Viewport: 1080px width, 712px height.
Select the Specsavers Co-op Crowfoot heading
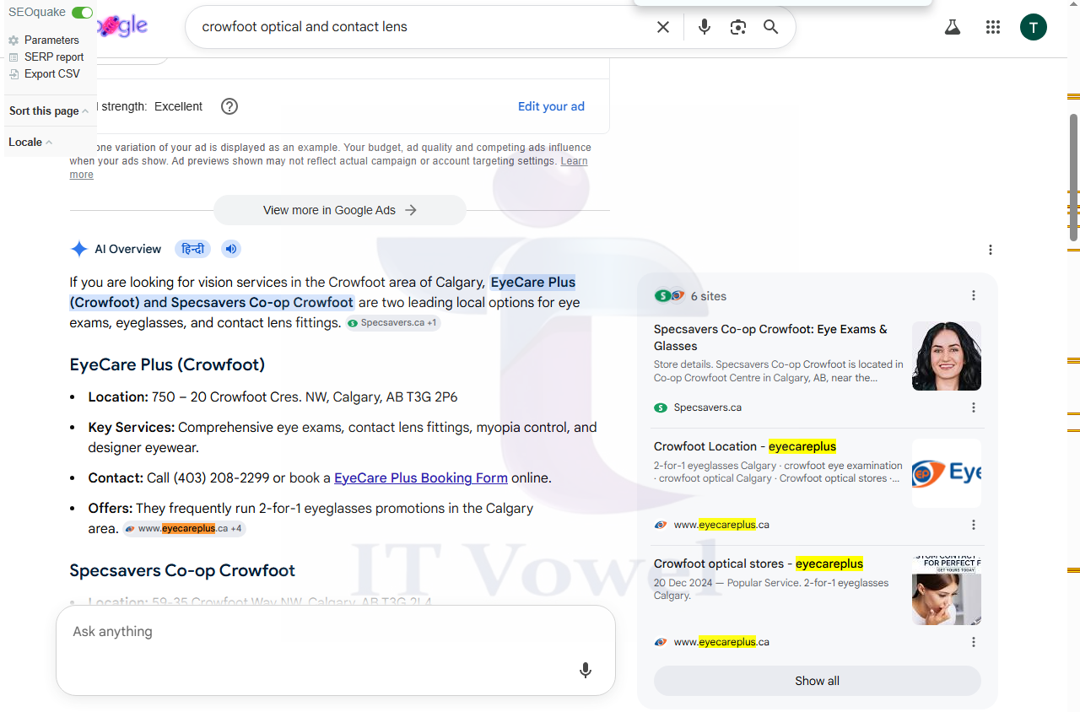coord(182,570)
